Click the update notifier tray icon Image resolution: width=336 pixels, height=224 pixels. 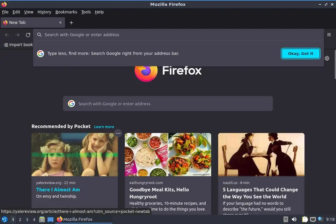click(x=320, y=219)
